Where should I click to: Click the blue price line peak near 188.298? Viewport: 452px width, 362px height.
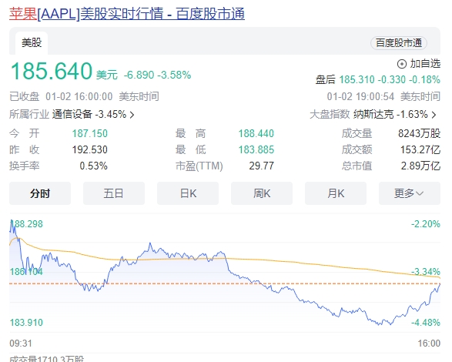(12, 222)
